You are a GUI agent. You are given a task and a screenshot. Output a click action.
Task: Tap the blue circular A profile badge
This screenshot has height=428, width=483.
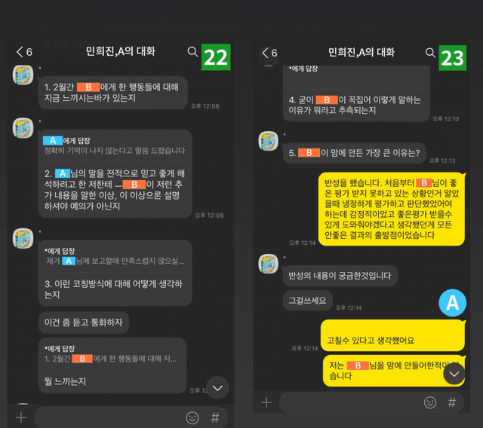point(452,303)
